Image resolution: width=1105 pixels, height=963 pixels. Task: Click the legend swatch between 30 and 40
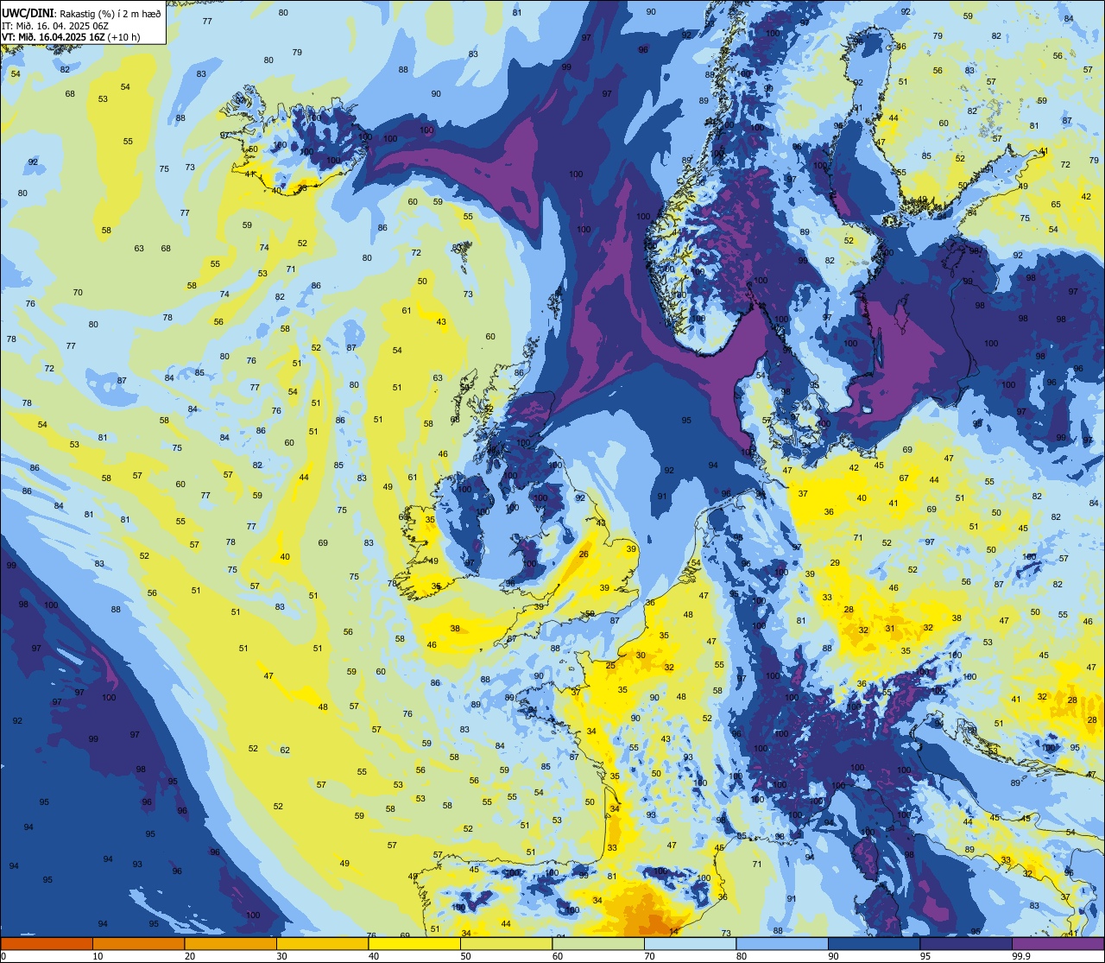[322, 943]
